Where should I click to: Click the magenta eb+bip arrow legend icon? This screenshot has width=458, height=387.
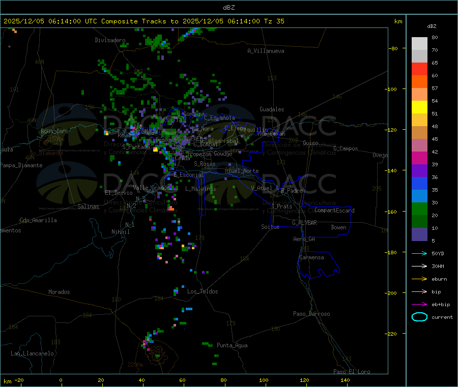[x=419, y=305]
